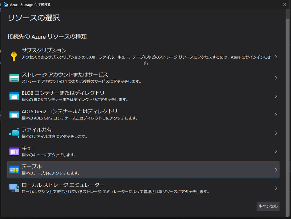Click the BLOB container folder icon
Image resolution: width=291 pixels, height=219 pixels.
click(14, 96)
